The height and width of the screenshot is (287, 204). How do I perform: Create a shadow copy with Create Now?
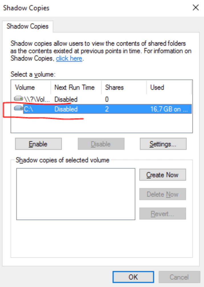point(162,175)
